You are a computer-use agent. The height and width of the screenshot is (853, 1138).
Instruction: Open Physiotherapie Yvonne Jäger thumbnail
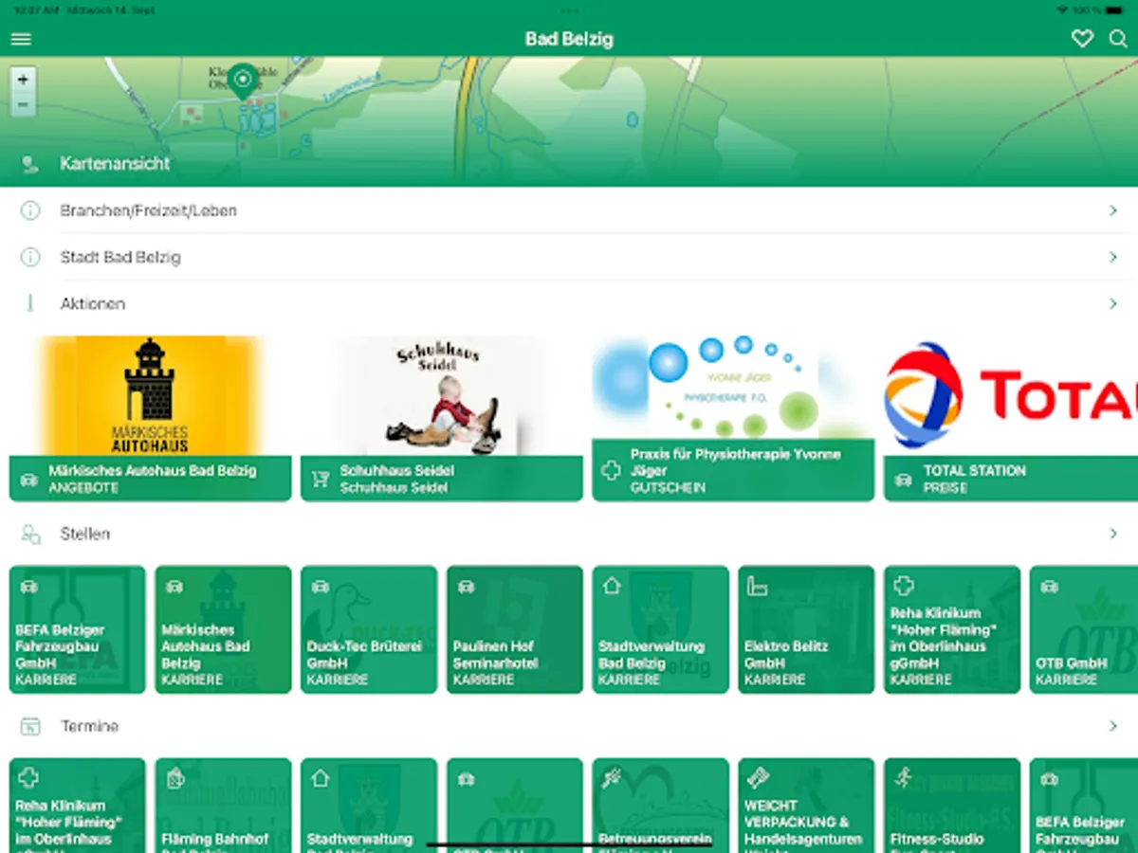click(733, 387)
